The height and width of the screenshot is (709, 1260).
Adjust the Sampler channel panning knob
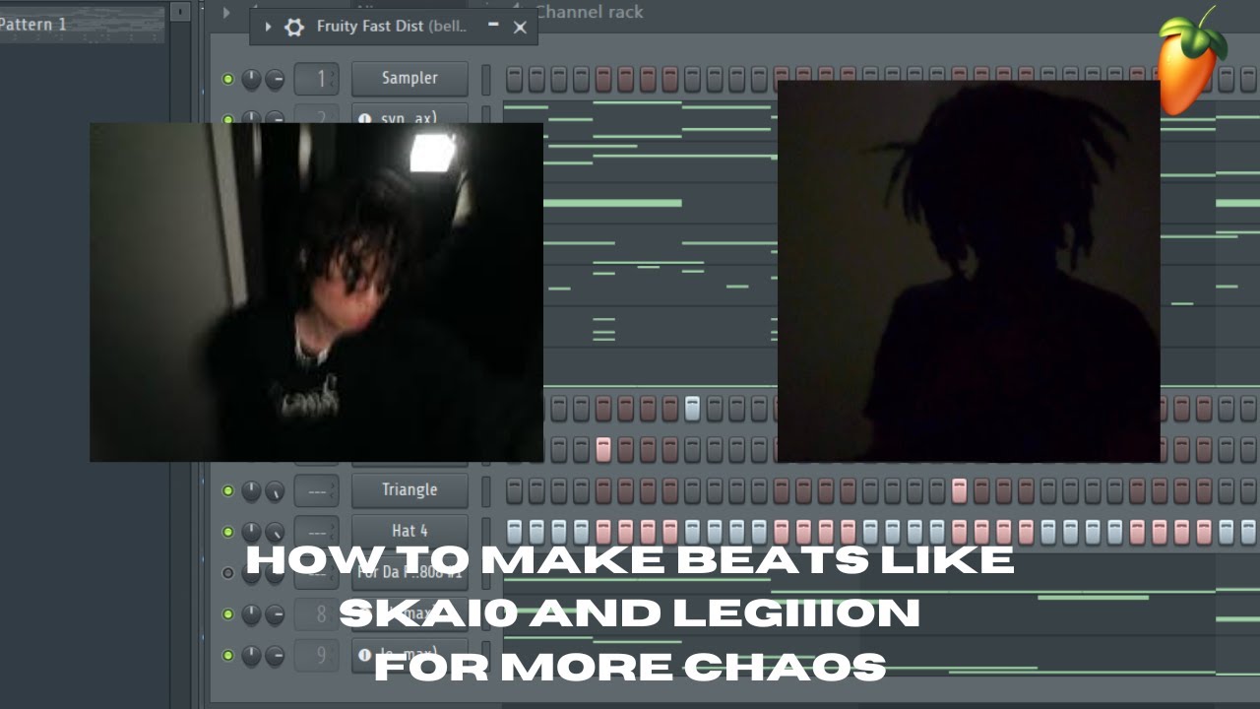[x=251, y=79]
